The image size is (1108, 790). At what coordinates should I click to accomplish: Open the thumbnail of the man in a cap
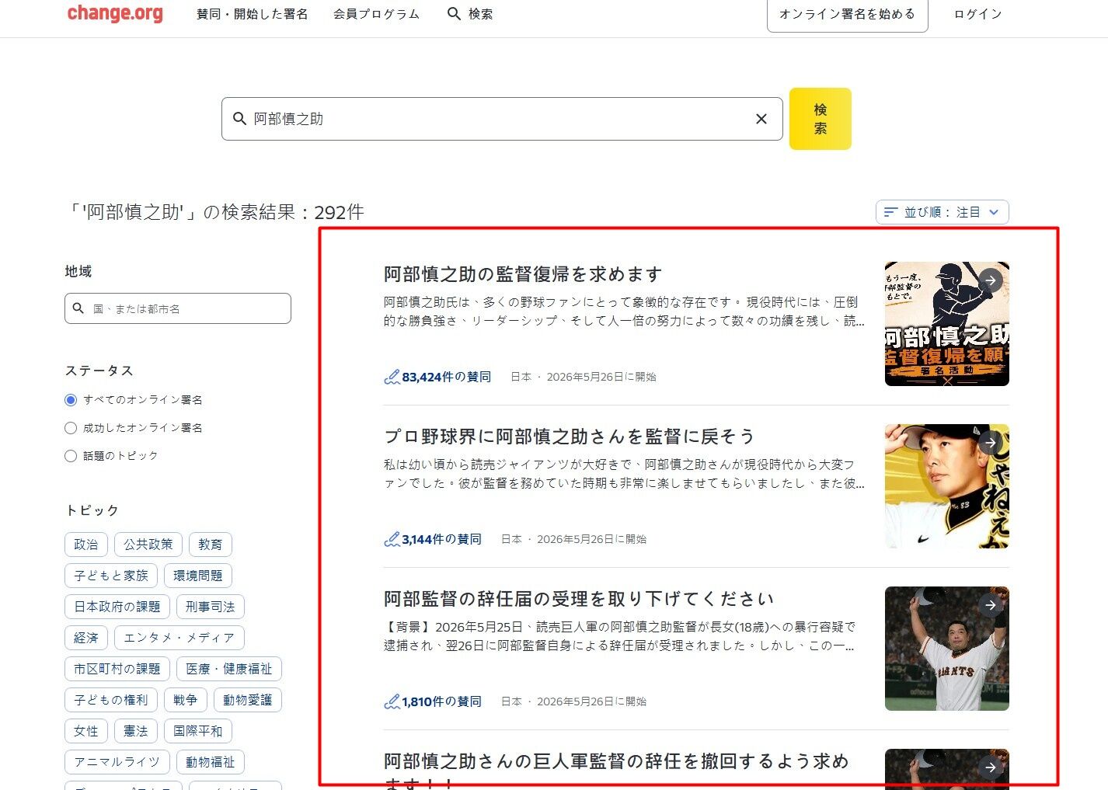click(947, 486)
